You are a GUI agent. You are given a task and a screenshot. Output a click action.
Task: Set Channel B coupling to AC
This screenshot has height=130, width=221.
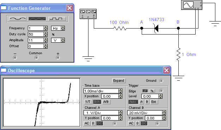click(131, 123)
